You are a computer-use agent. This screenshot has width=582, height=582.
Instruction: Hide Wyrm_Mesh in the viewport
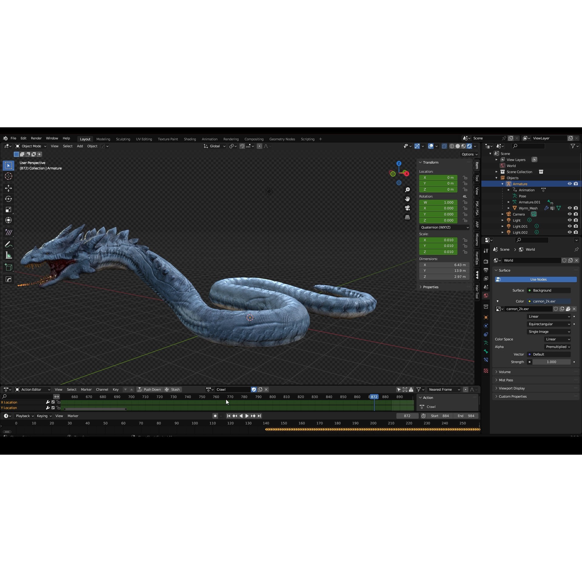click(x=570, y=208)
